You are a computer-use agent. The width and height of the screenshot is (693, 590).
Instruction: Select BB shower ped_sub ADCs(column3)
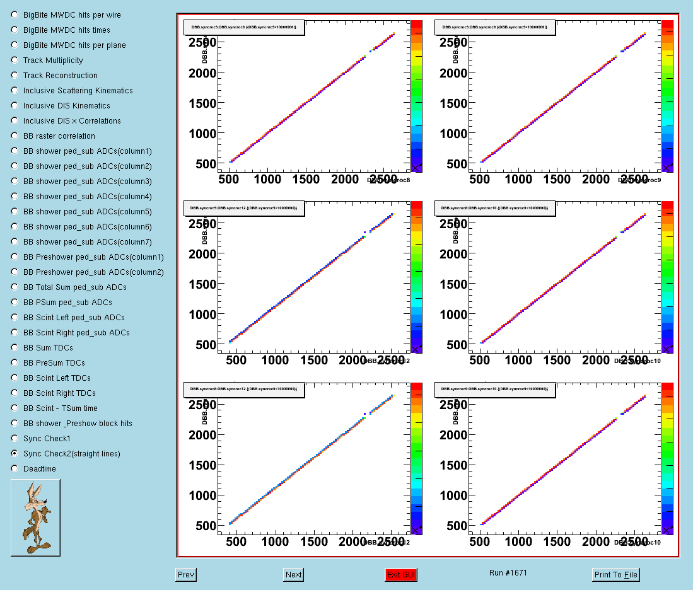coord(15,181)
